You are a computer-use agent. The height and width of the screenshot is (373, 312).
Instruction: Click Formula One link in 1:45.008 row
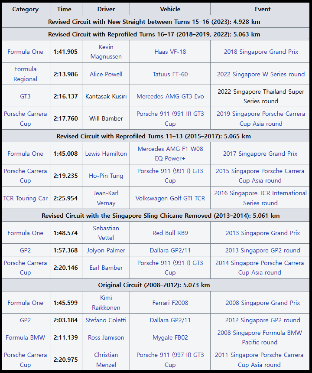25,154
